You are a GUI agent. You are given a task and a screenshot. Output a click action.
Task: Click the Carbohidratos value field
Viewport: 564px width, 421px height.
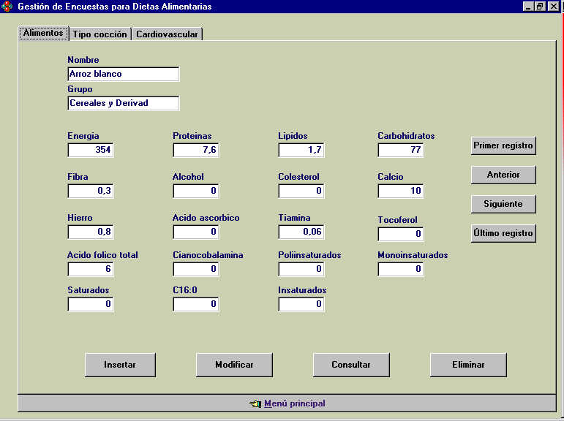[401, 150]
